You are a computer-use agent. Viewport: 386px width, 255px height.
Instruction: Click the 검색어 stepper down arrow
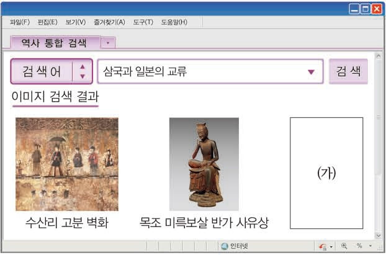(83, 76)
